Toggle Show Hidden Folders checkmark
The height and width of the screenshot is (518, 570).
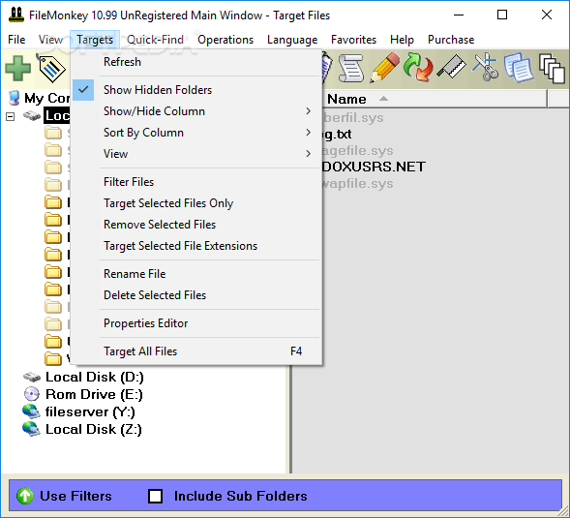83,89
